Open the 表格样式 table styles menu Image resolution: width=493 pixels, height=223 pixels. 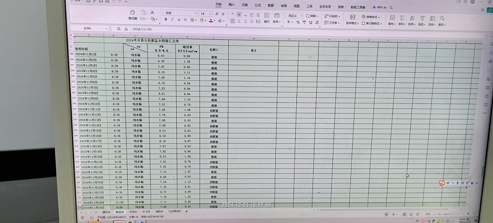[x=371, y=17]
